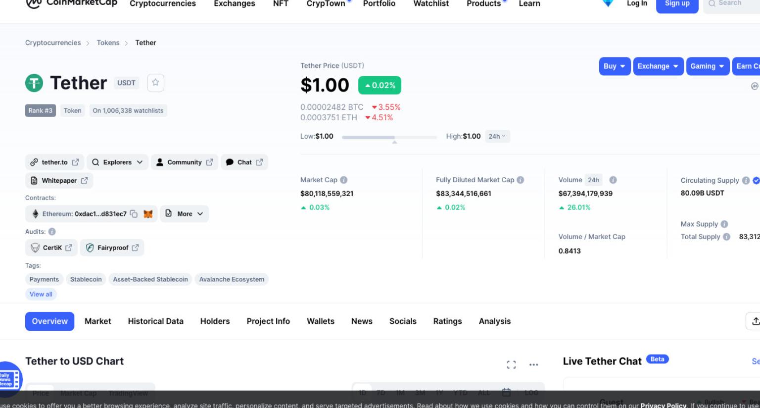The image size is (760, 408).
Task: Click the Ethereum contract icon
Action: [35, 214]
